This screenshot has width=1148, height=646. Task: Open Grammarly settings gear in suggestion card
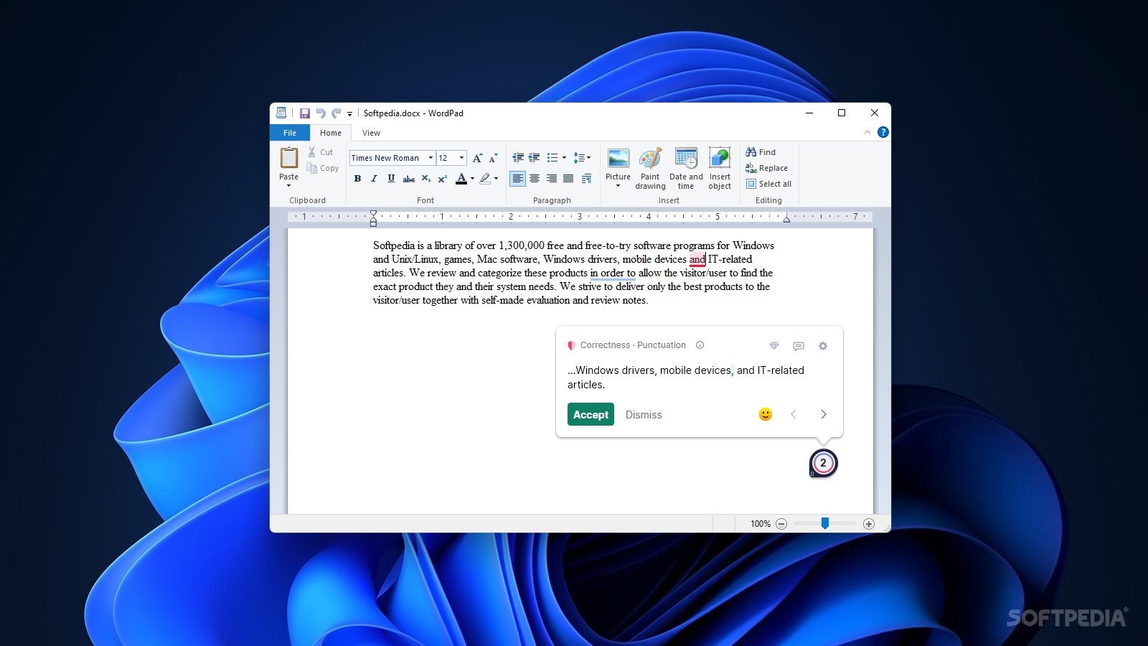(x=823, y=346)
